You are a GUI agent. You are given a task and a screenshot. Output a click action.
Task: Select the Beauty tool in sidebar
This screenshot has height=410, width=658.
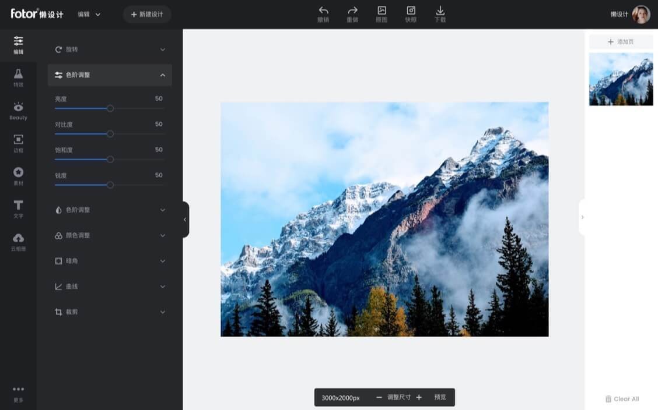coord(18,111)
